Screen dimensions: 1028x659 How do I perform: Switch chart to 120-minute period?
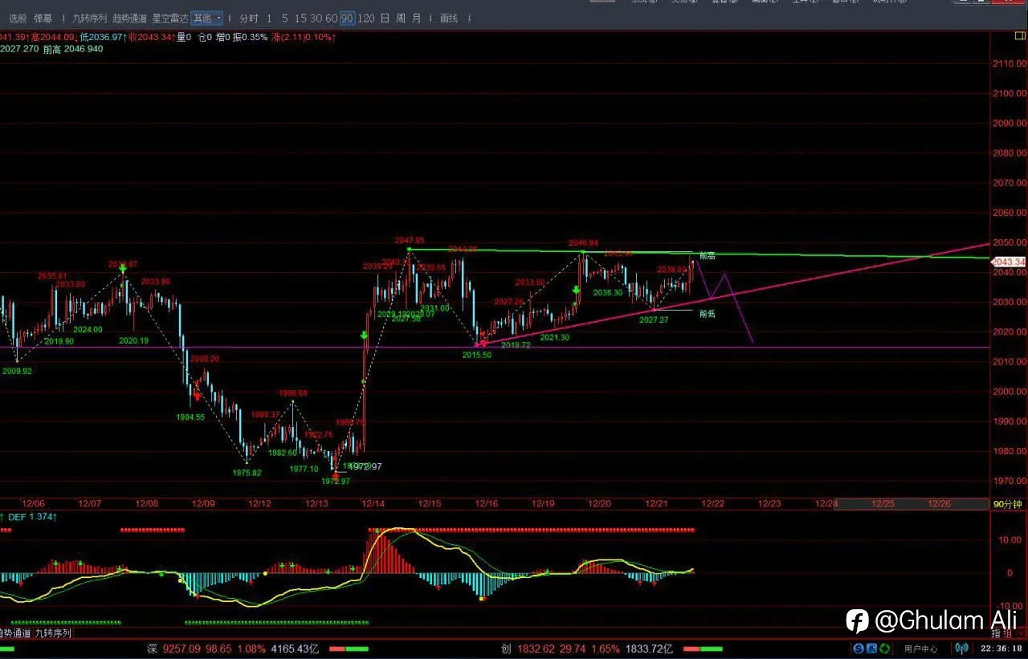[x=366, y=18]
